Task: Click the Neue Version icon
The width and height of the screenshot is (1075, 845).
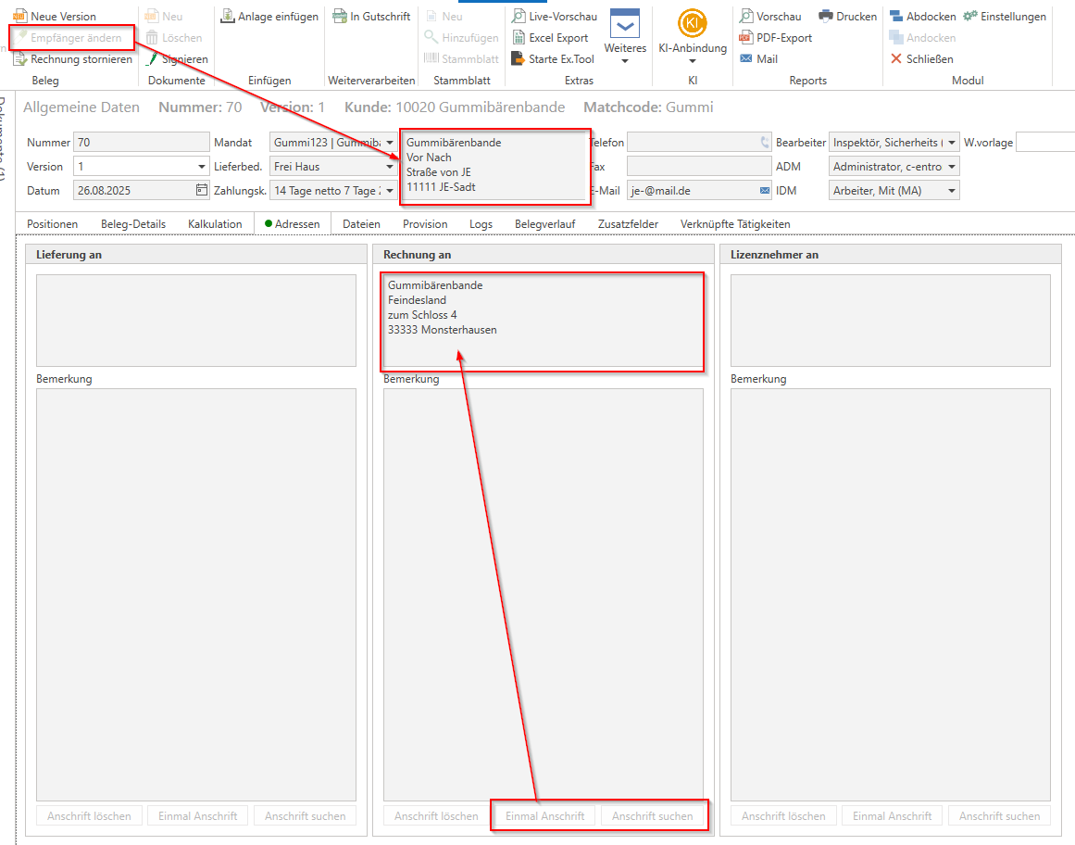Action: point(19,17)
